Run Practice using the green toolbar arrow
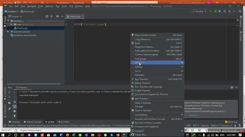Viewport: 245px width, 137px height. [211, 11]
